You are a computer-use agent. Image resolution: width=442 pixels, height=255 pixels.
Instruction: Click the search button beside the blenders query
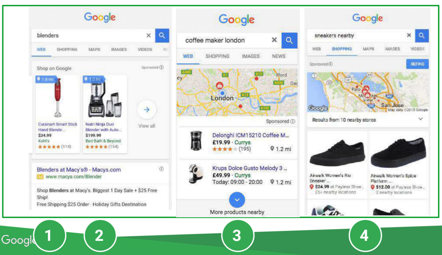tap(162, 35)
